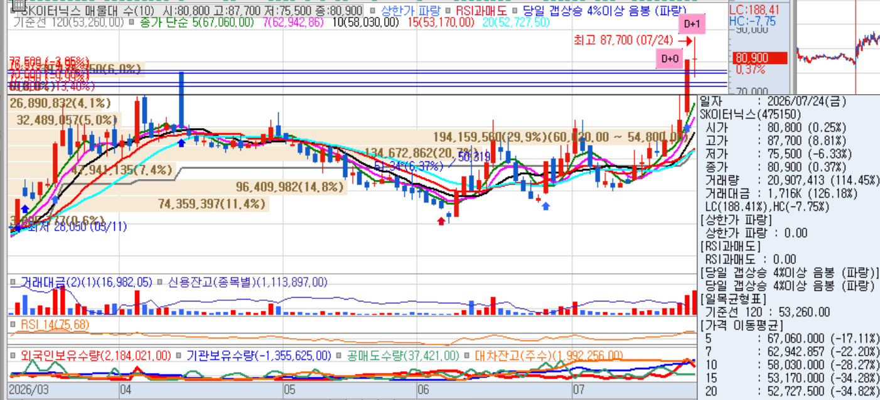Click the small square before 상한가 파랑

(373, 11)
